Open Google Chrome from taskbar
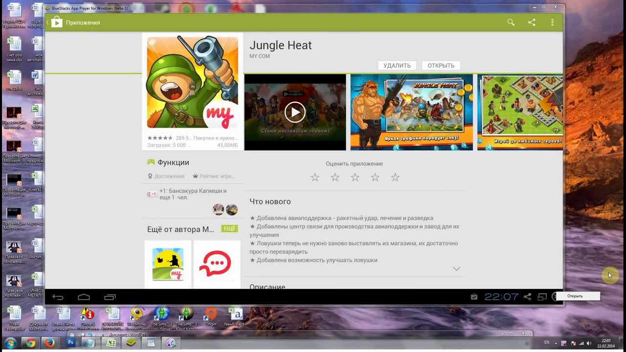This screenshot has height=352, width=626. [30, 343]
